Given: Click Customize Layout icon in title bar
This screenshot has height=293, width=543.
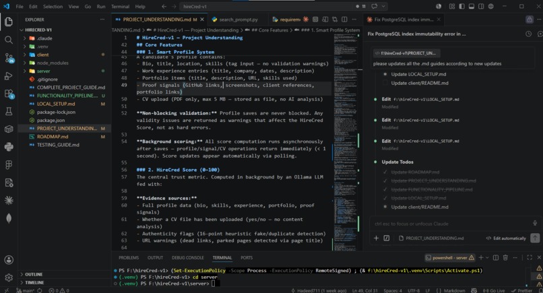Looking at the screenshot, I should (x=452, y=6).
